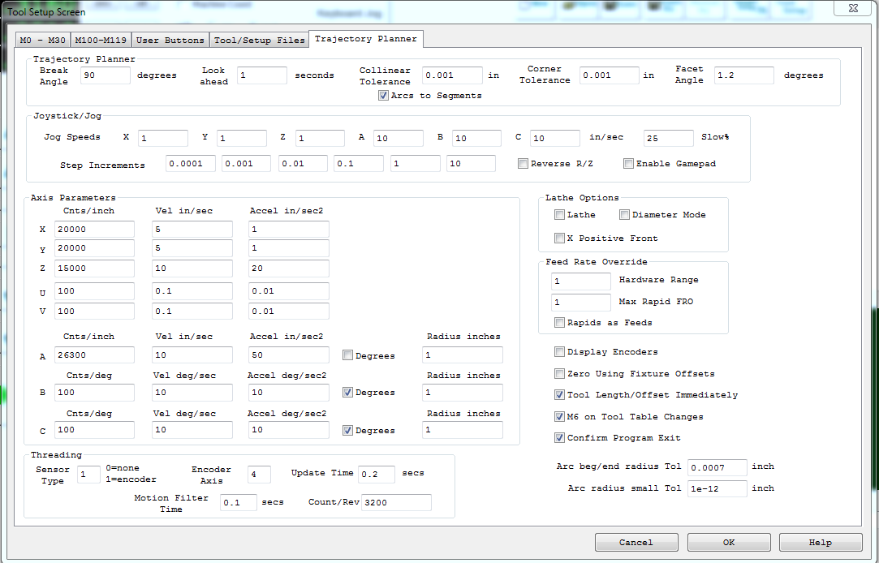Toggle the Display Encoders checkbox
The height and width of the screenshot is (563, 879).
pos(559,352)
